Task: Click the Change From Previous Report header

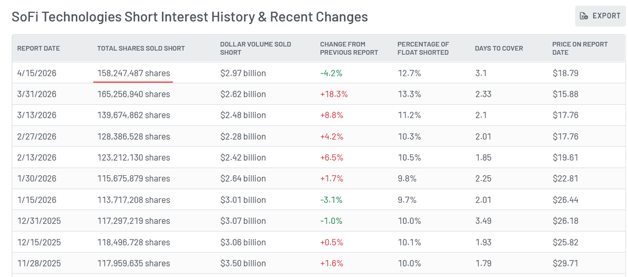Action: click(x=349, y=49)
